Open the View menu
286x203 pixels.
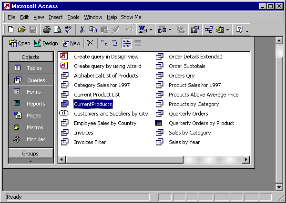pos(39,17)
